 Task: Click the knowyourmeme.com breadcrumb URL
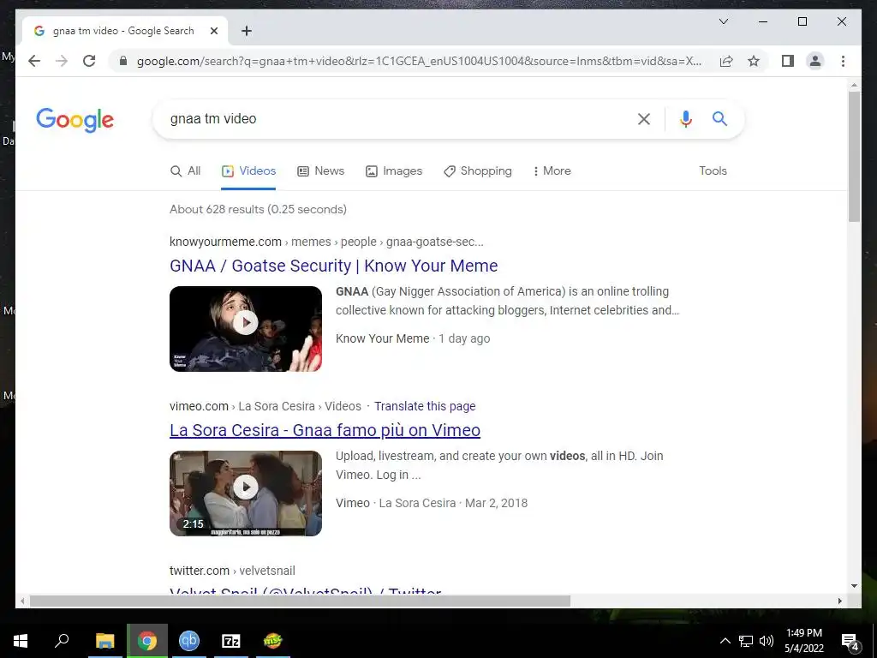[326, 242]
